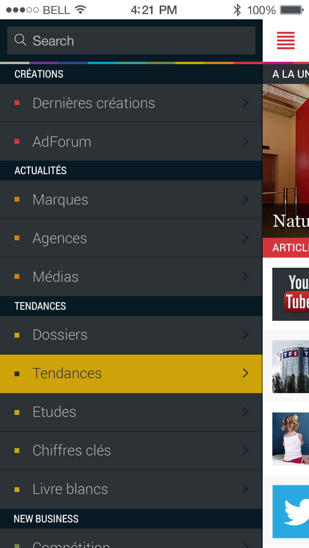Tap the Wi-Fi signal icon
Viewport: 309px width, 548px height.
tap(81, 10)
